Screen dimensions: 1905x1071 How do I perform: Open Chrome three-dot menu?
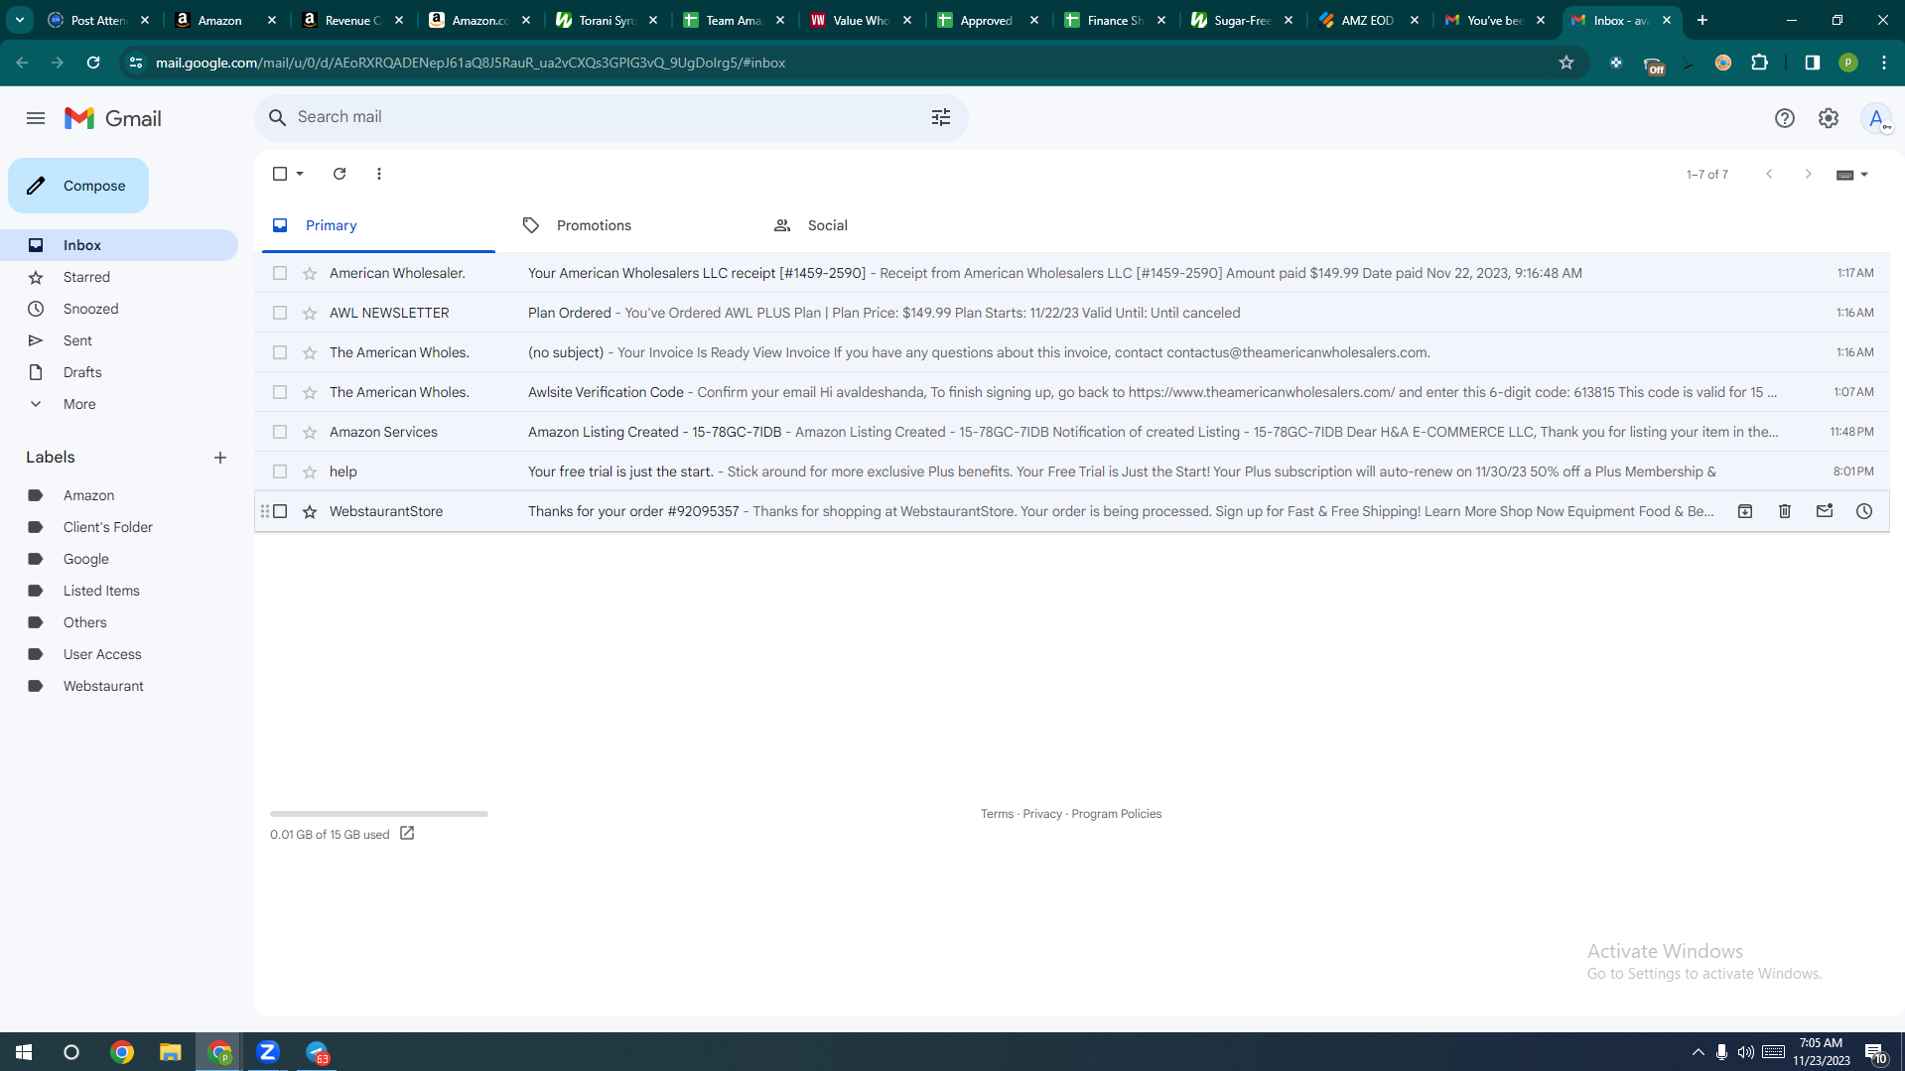pos(1884,63)
